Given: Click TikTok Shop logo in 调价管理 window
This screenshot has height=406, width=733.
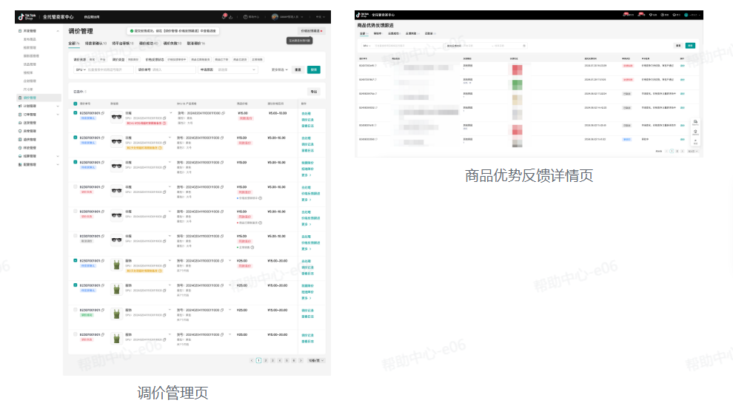Looking at the screenshot, I should click(26, 17).
